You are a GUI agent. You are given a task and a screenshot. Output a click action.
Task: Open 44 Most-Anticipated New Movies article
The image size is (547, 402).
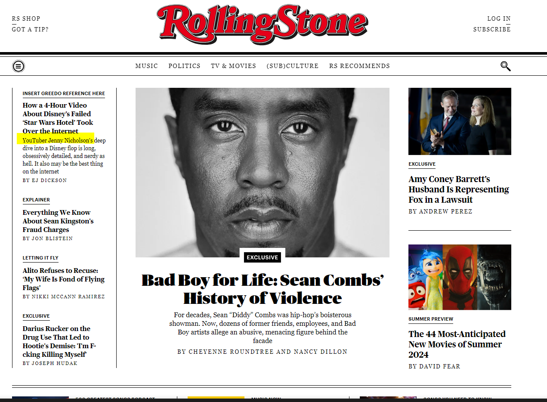pos(457,344)
